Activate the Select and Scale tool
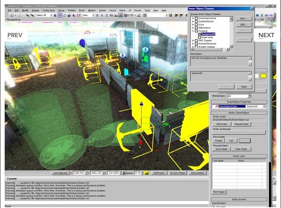Screen dimensions: 281x208 point(69,15)
